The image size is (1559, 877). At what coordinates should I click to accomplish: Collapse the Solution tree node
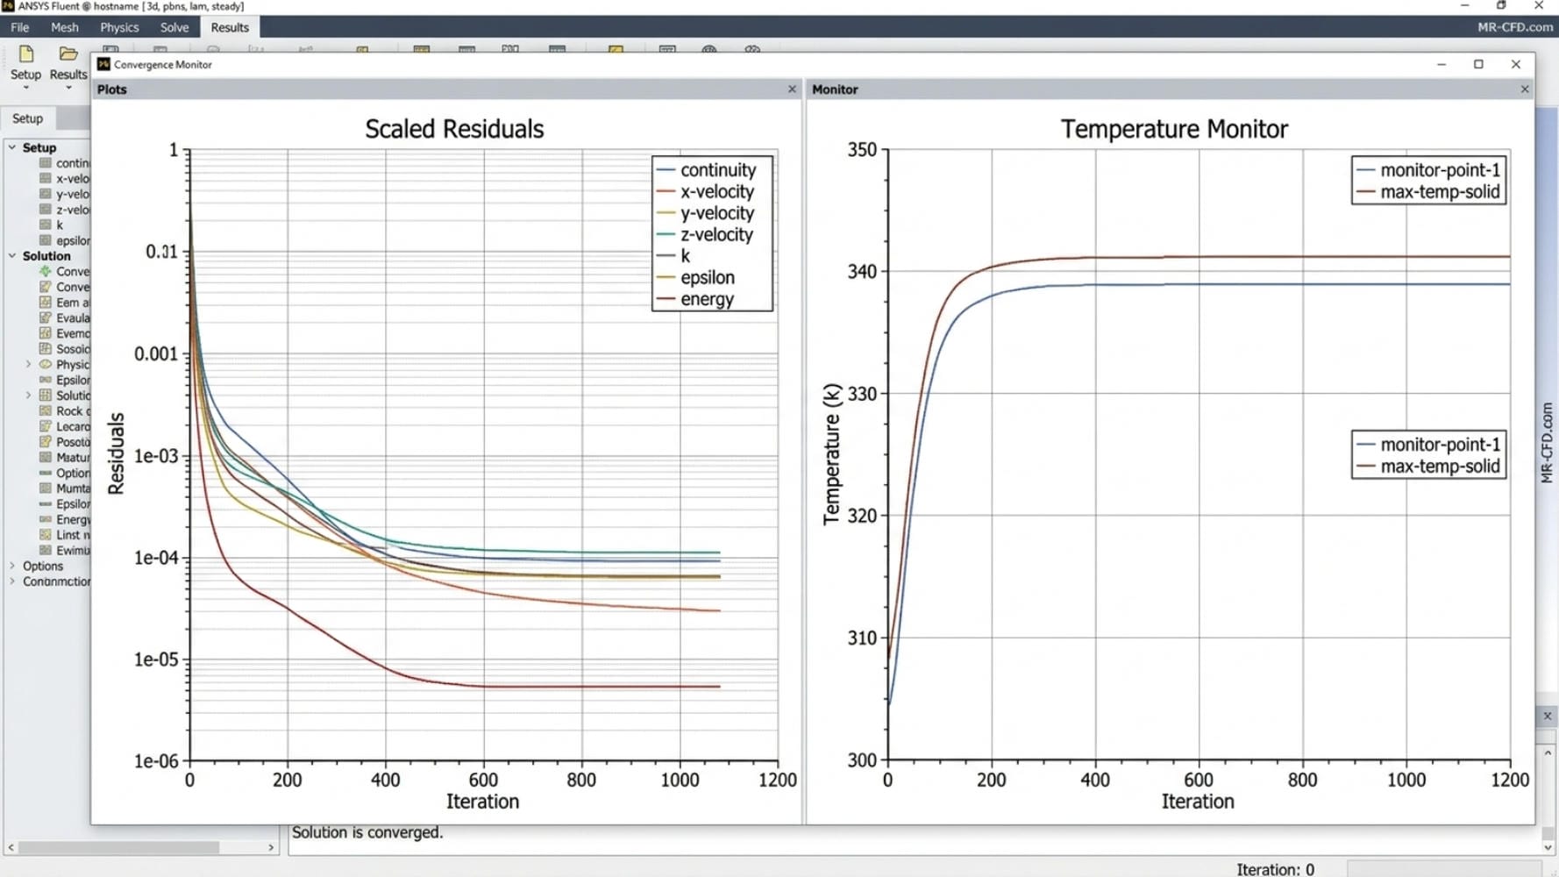coord(12,256)
